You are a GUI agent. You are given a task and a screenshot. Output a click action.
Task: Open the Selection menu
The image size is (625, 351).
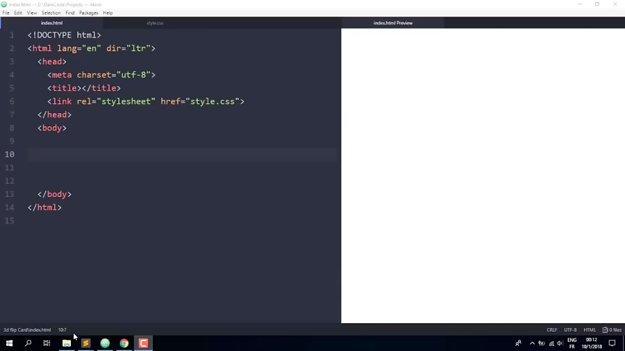(x=51, y=12)
